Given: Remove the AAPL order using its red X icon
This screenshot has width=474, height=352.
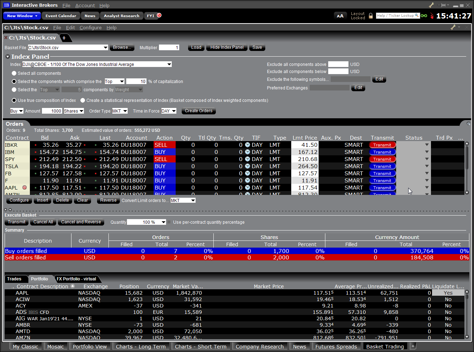Looking at the screenshot, I should point(24,188).
